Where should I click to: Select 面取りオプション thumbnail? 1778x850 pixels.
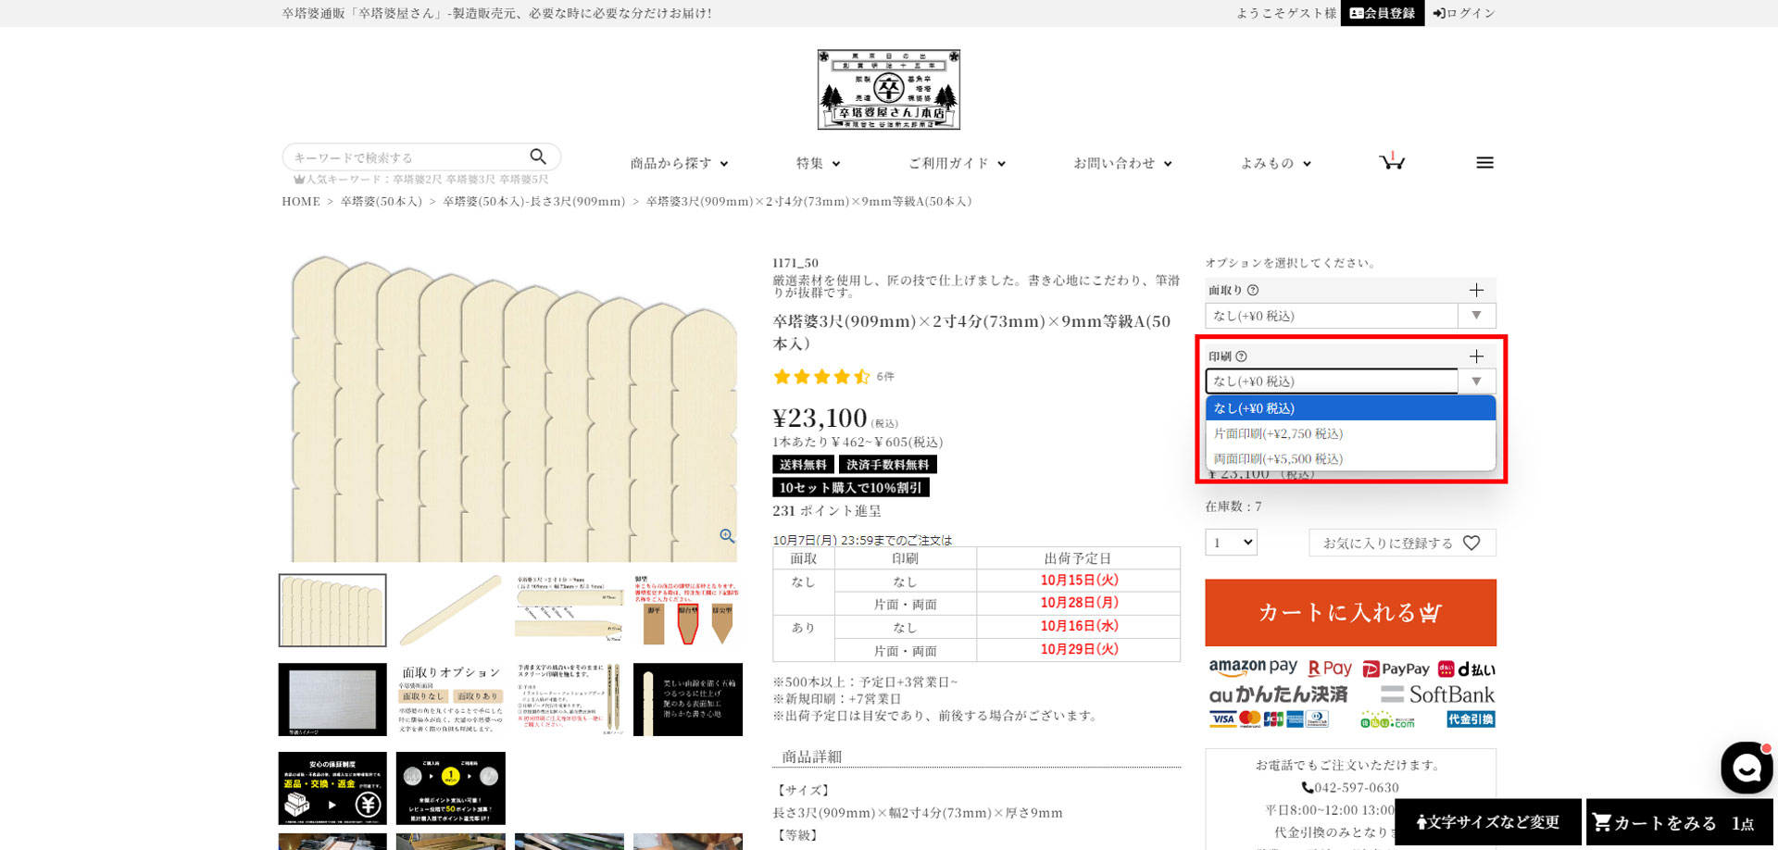pos(450,699)
